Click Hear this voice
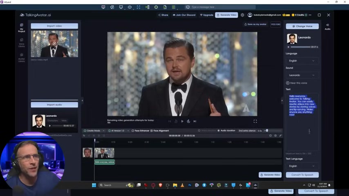Viewport: 349px width, 196px height. [x=296, y=83]
